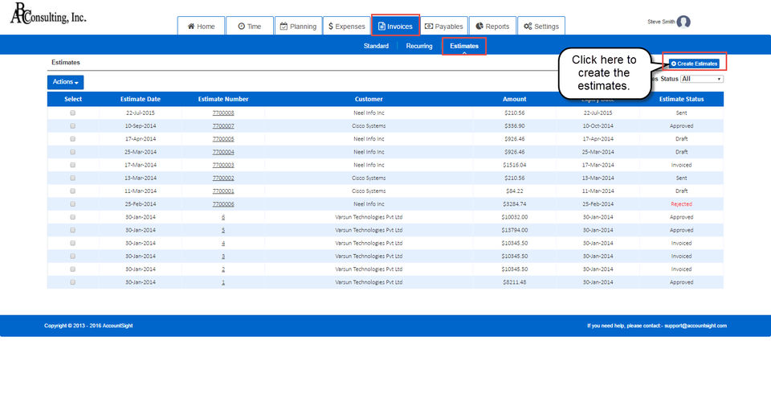This screenshot has width=771, height=394.
Task: Click amount $8211.48
Action: pos(514,282)
